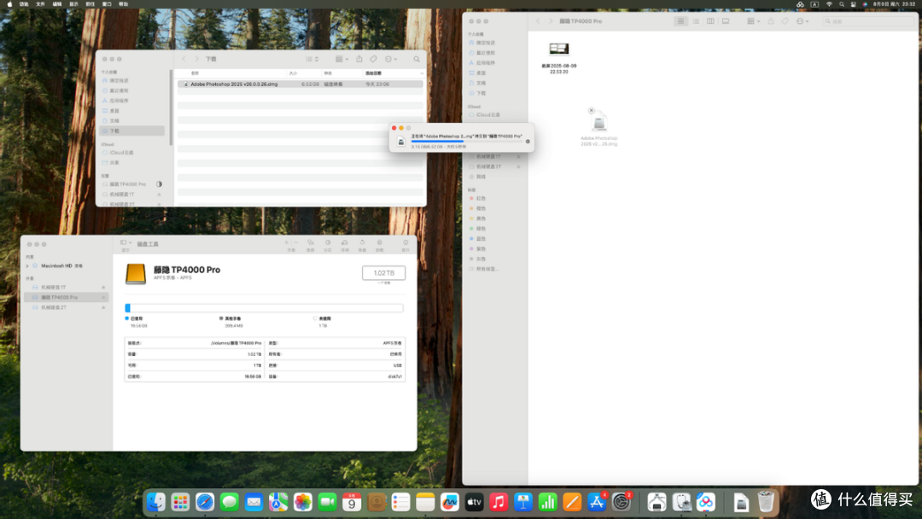Select 藤隐 TP4000 Pro in Downloads sidebar
Screen dimensions: 922x519
pyautogui.click(x=127, y=184)
